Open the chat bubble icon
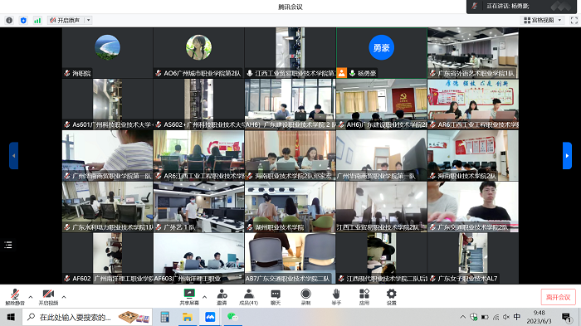 click(276, 297)
